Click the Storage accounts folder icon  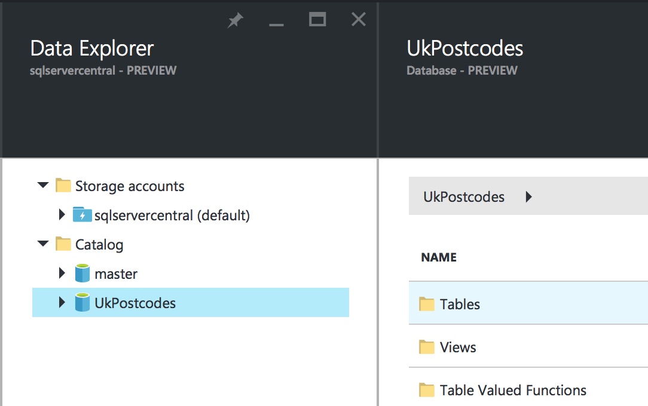click(x=63, y=186)
